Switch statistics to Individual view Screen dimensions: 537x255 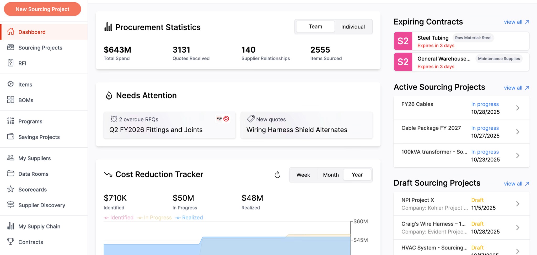click(353, 26)
